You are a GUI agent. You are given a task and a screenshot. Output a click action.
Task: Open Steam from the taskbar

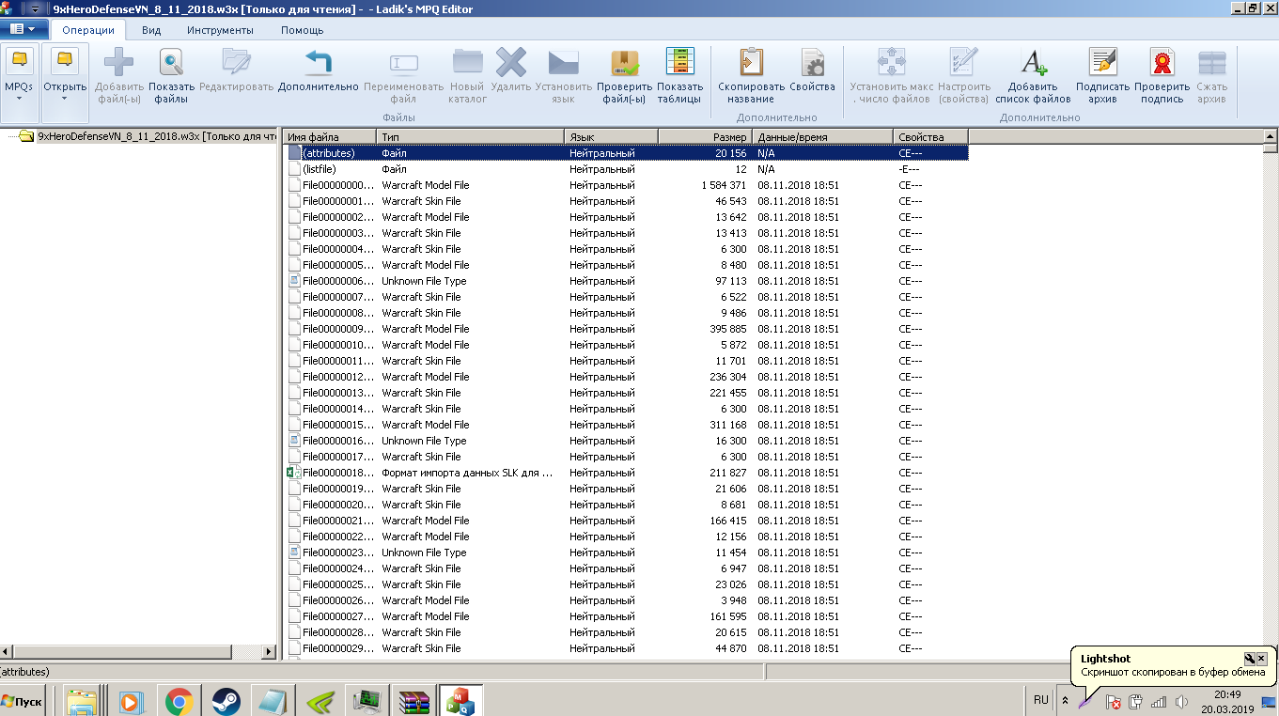pos(226,701)
